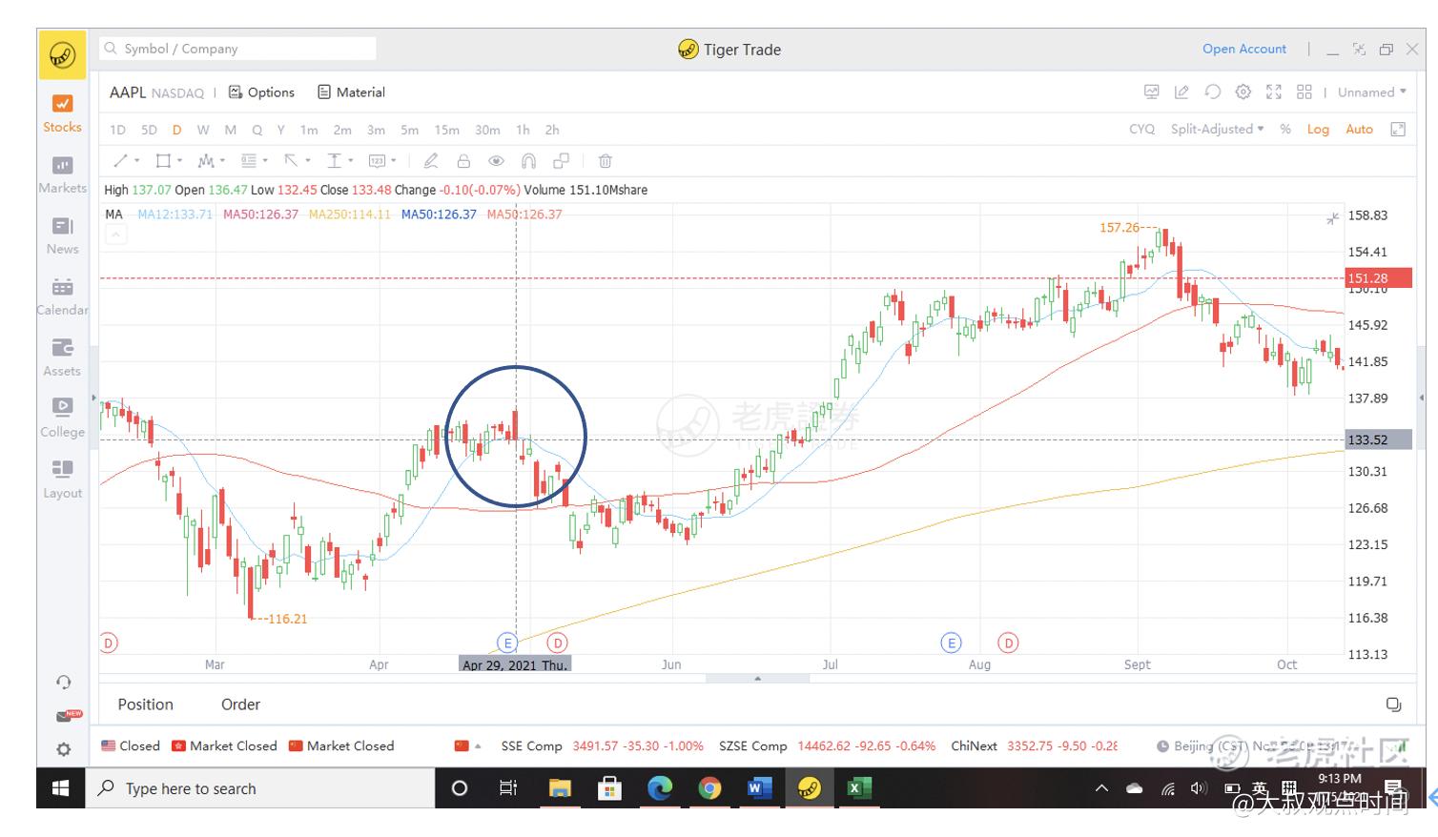Open Microsoft Edge from the taskbar
Viewport: 1438px width, 837px height.
pos(659,788)
